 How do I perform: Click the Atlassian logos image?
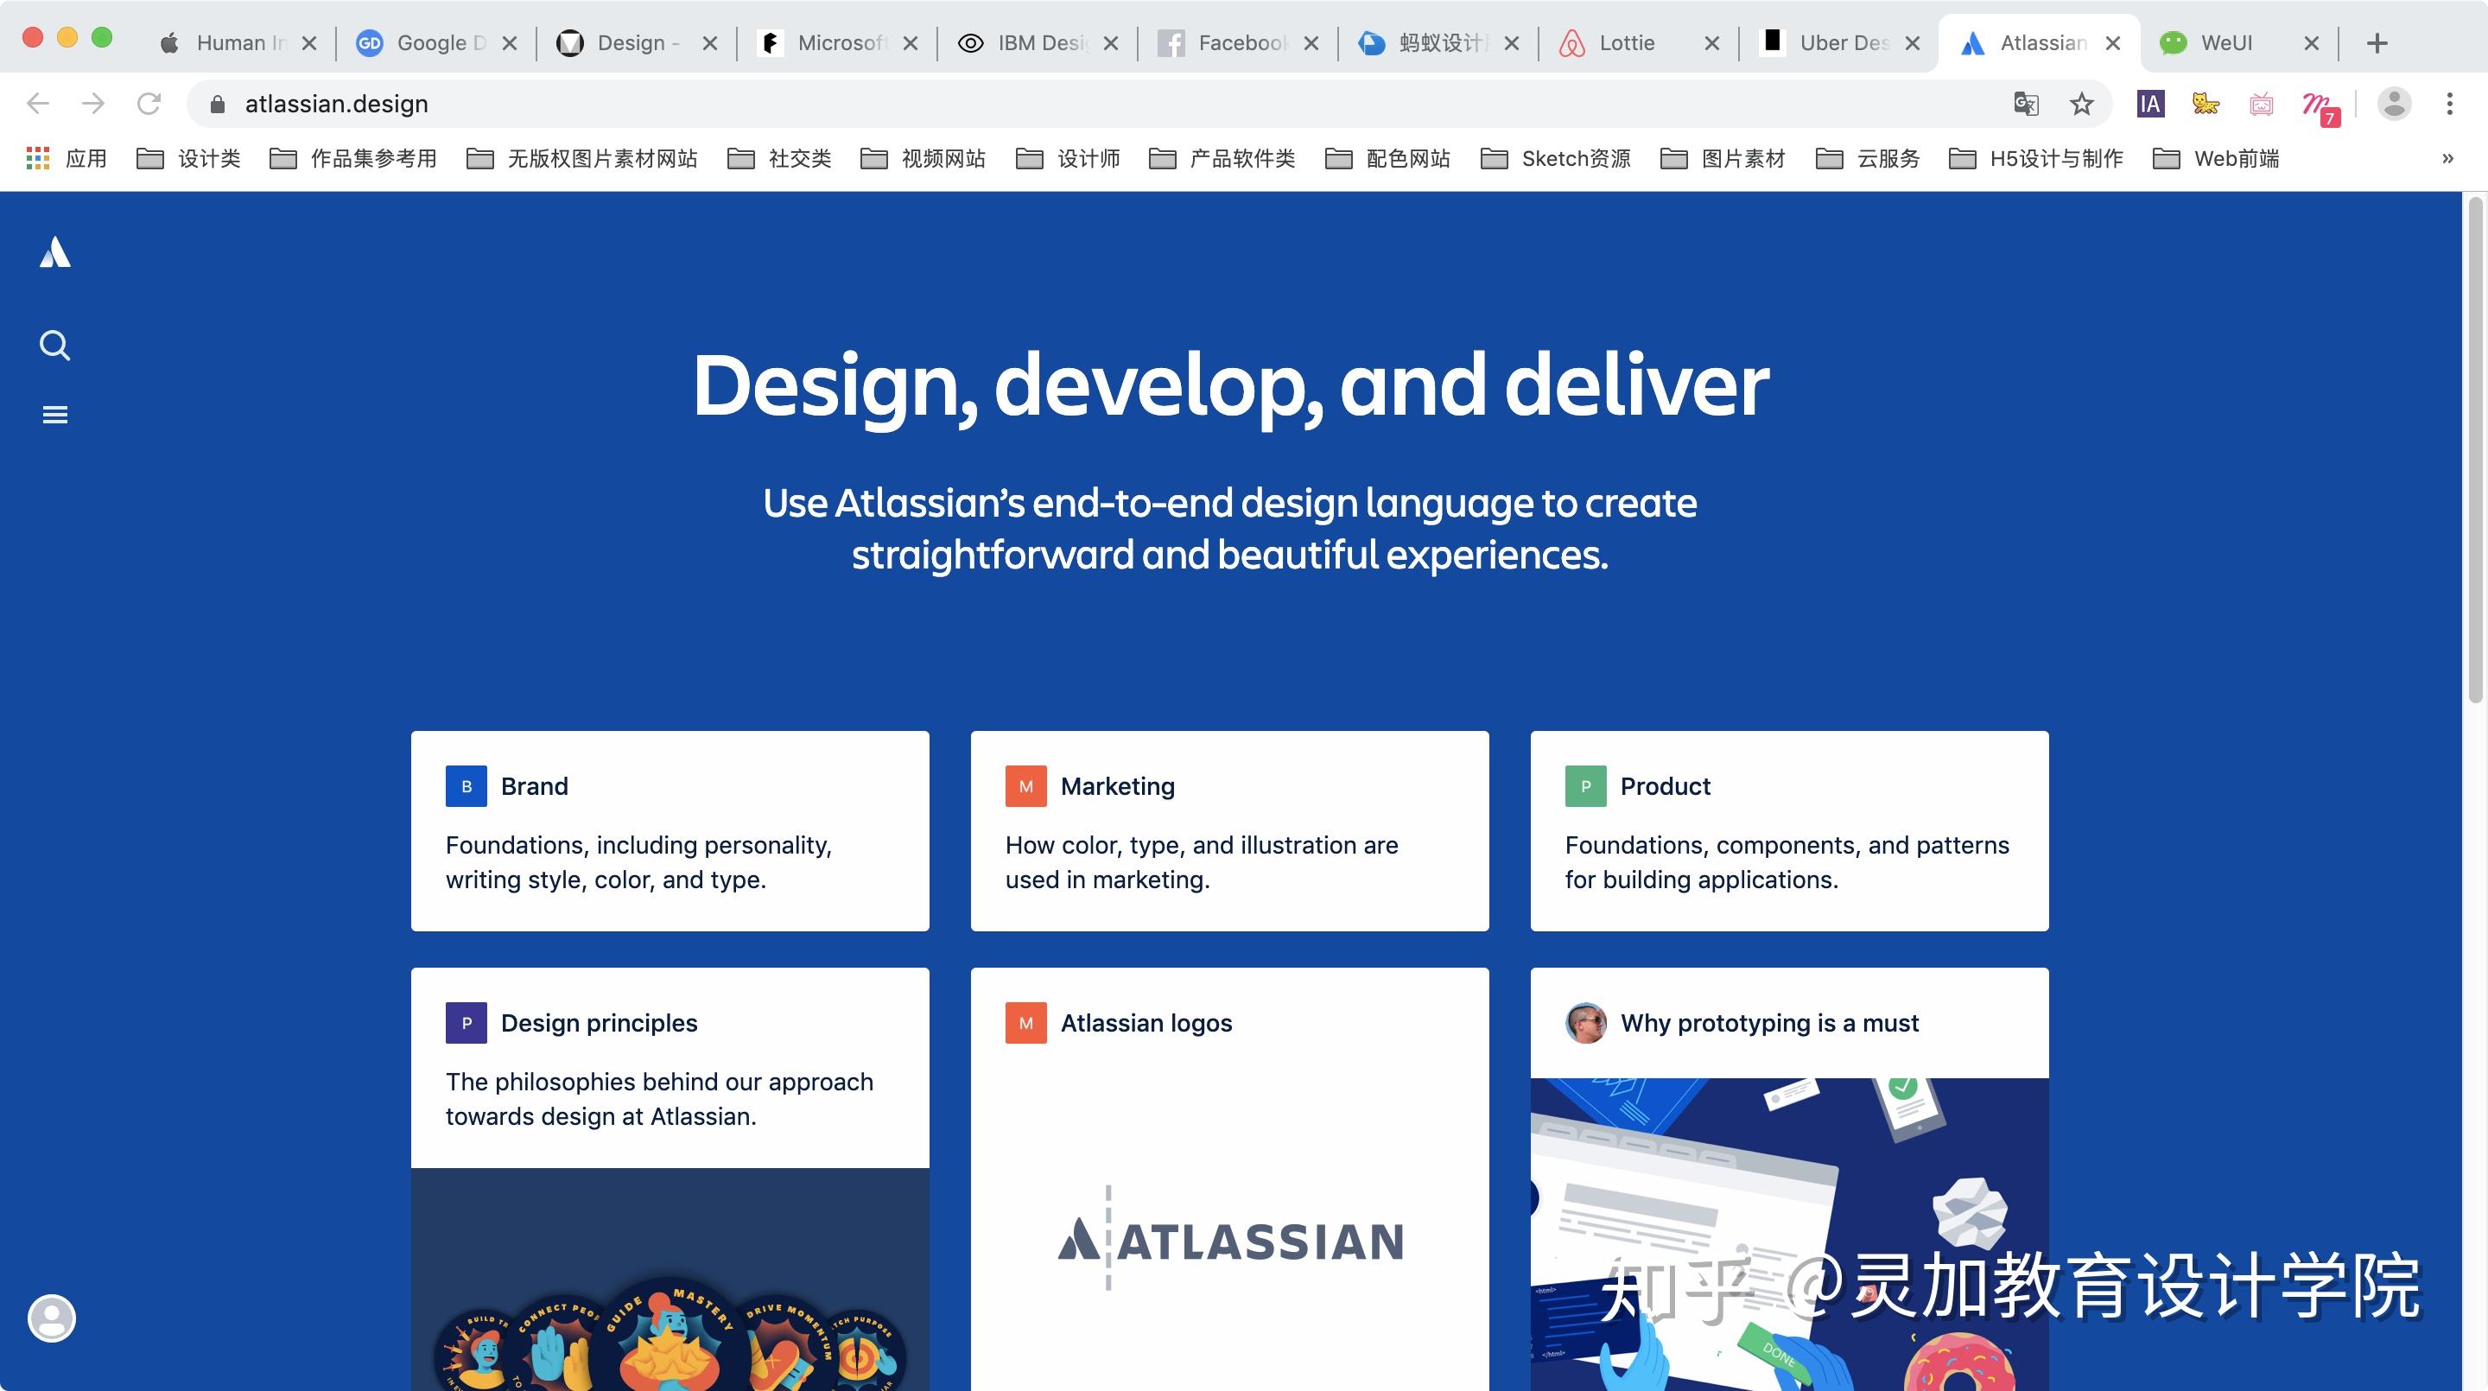click(1230, 1241)
